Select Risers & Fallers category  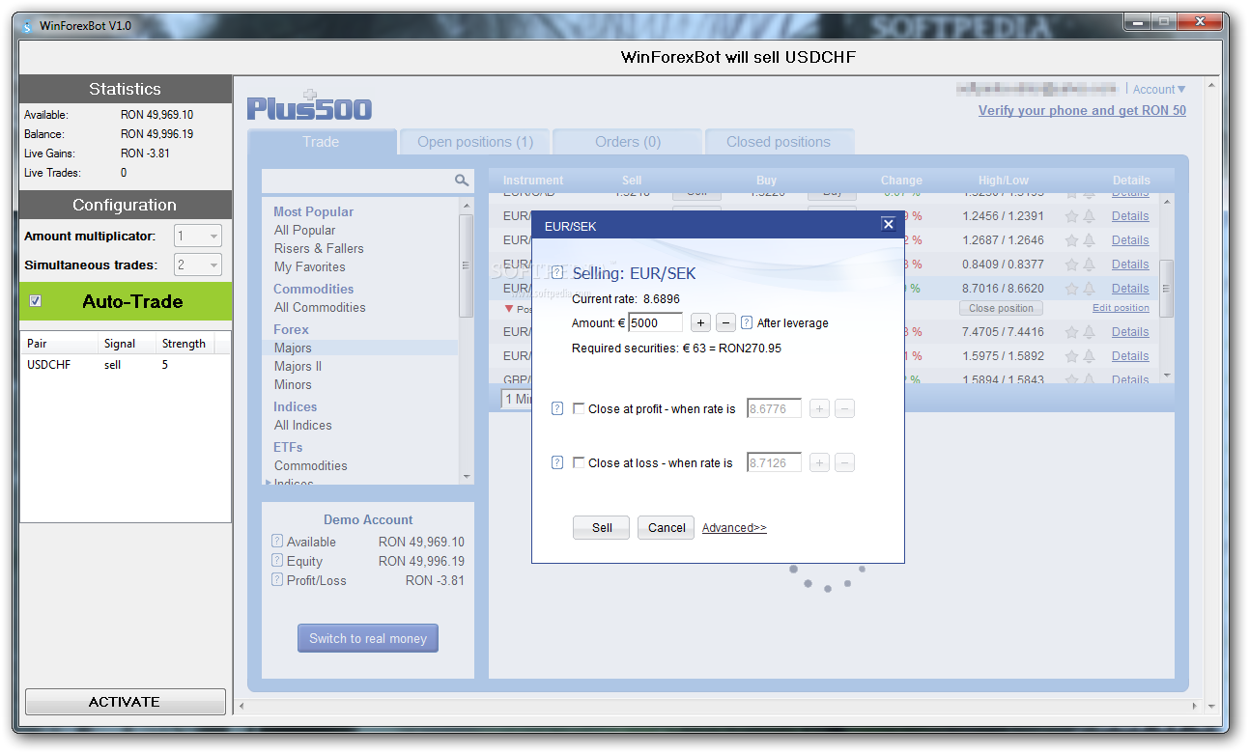pyautogui.click(x=319, y=248)
